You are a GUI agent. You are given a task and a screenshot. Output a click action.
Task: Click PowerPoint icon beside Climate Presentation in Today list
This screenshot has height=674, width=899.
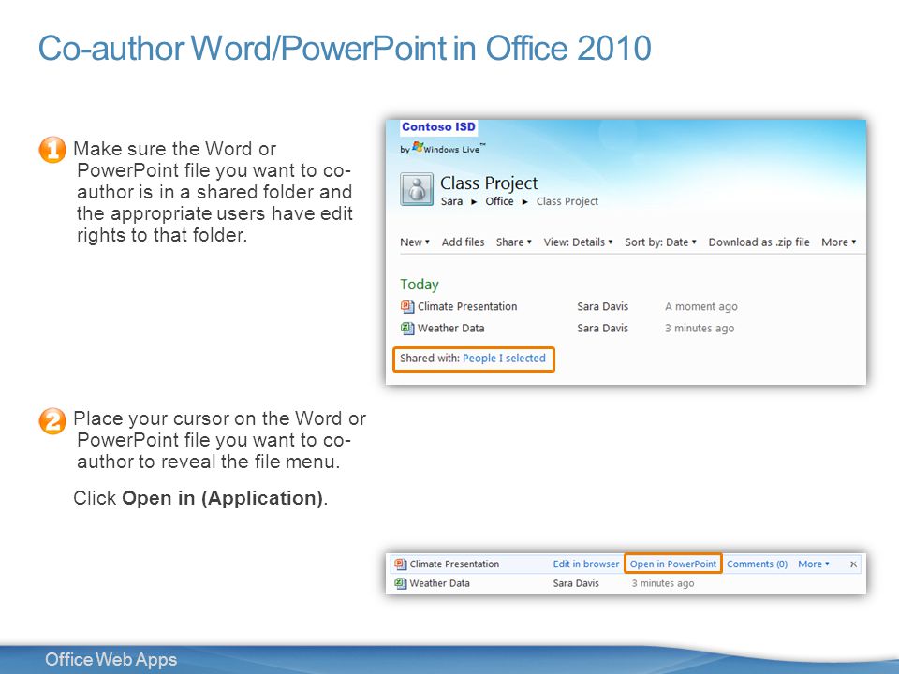pos(407,307)
